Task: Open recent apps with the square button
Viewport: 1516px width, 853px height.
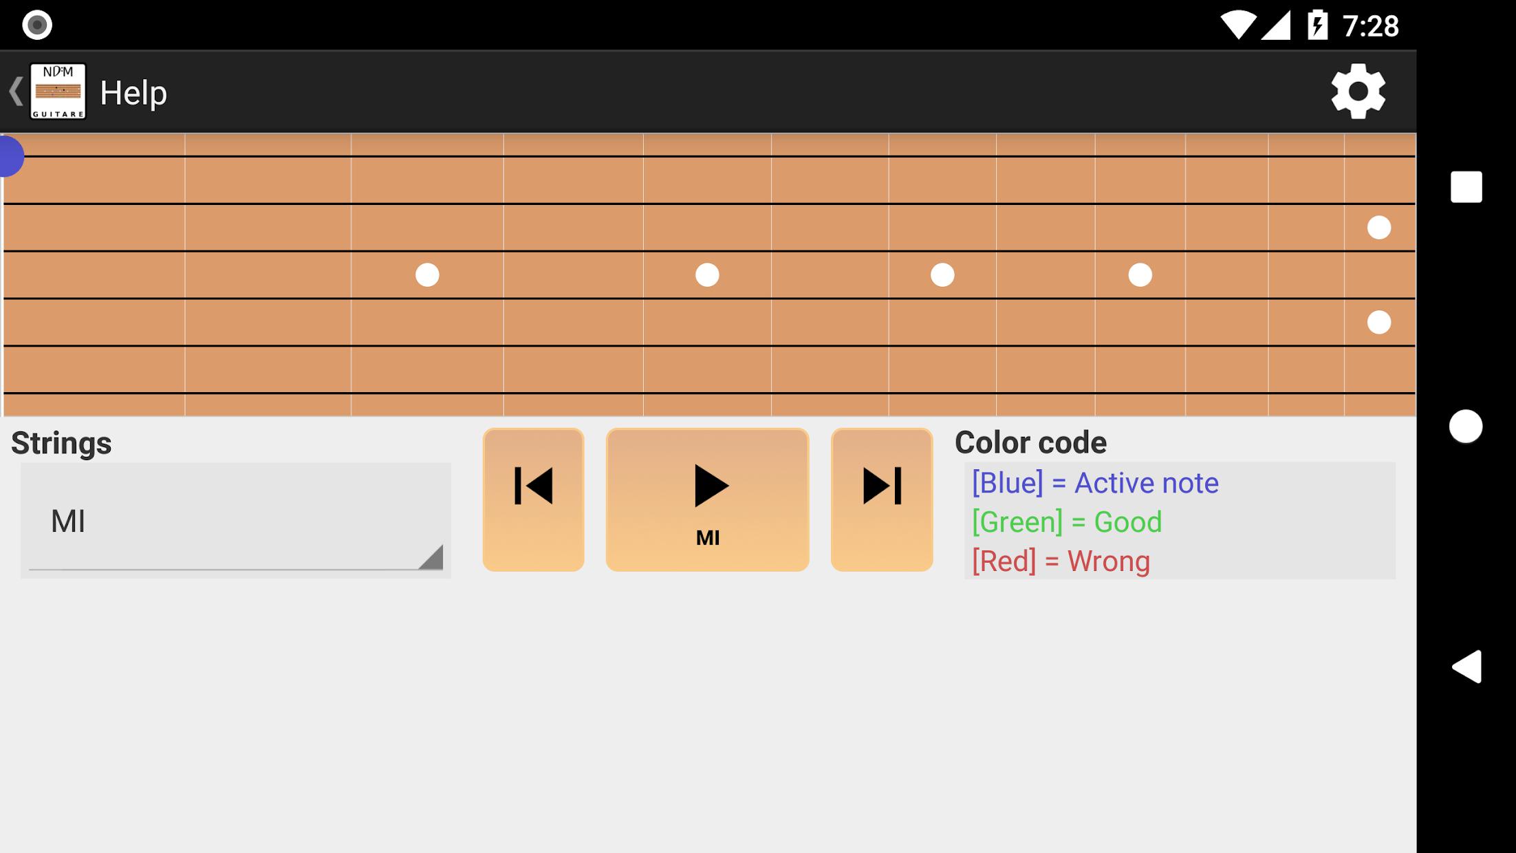Action: [1466, 186]
